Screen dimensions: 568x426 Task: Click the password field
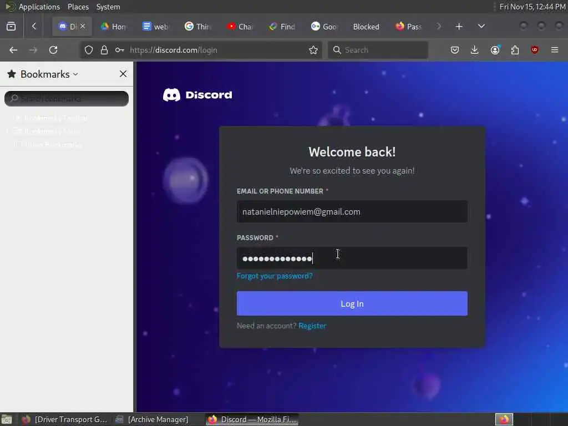(x=352, y=258)
